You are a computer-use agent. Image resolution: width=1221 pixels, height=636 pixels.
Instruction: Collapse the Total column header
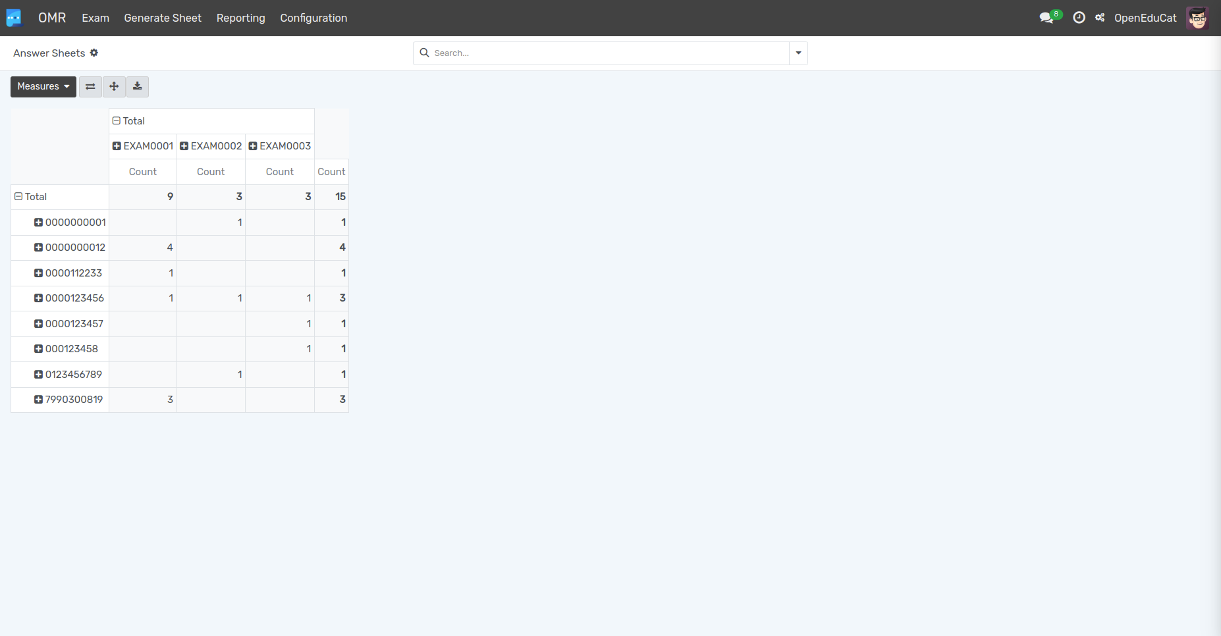pos(128,121)
